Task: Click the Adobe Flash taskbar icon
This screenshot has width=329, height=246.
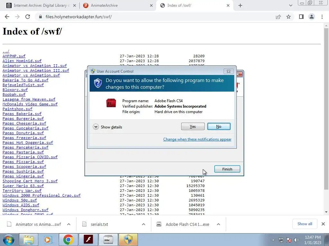Action: point(88,240)
